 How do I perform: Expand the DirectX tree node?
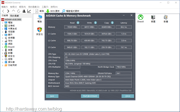click(3, 47)
